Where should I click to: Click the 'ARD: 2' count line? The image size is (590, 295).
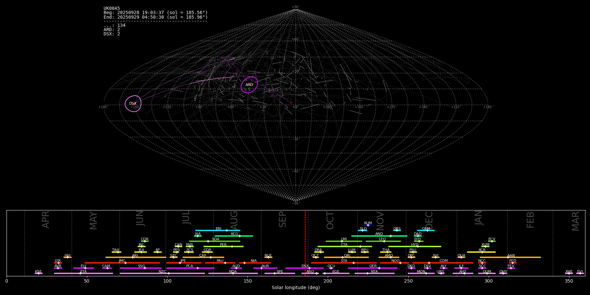coord(112,30)
